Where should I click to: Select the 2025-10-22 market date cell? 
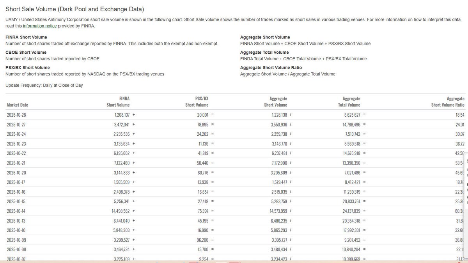pyautogui.click(x=16, y=154)
